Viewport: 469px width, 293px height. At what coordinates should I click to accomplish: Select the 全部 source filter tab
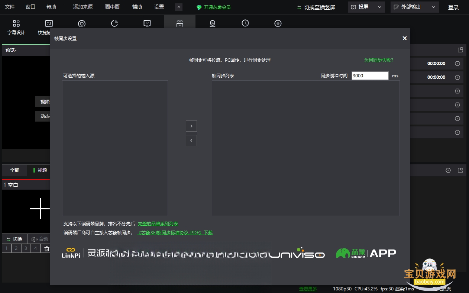[14, 170]
